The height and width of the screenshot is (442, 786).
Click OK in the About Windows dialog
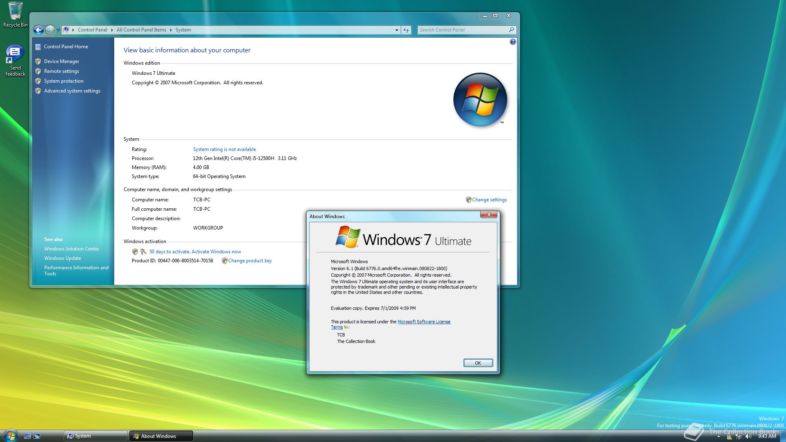pyautogui.click(x=478, y=363)
